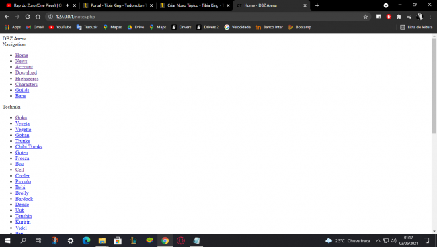The image size is (437, 247).
Task: Select the Home - DBZ Arena tab
Action: point(272,5)
